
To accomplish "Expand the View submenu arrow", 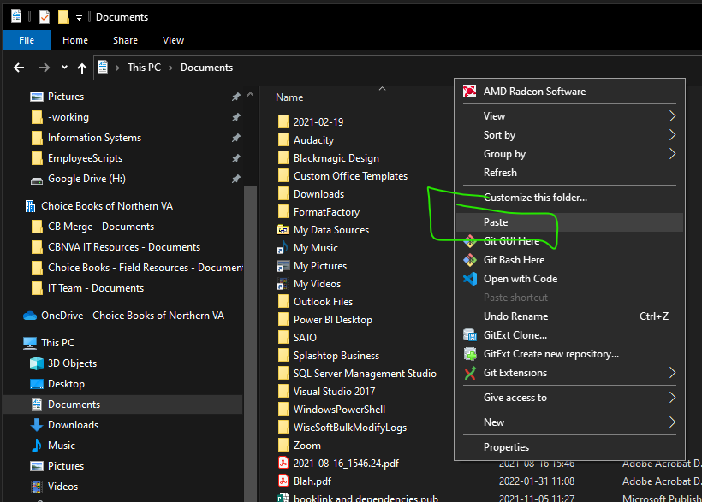I will click(672, 116).
